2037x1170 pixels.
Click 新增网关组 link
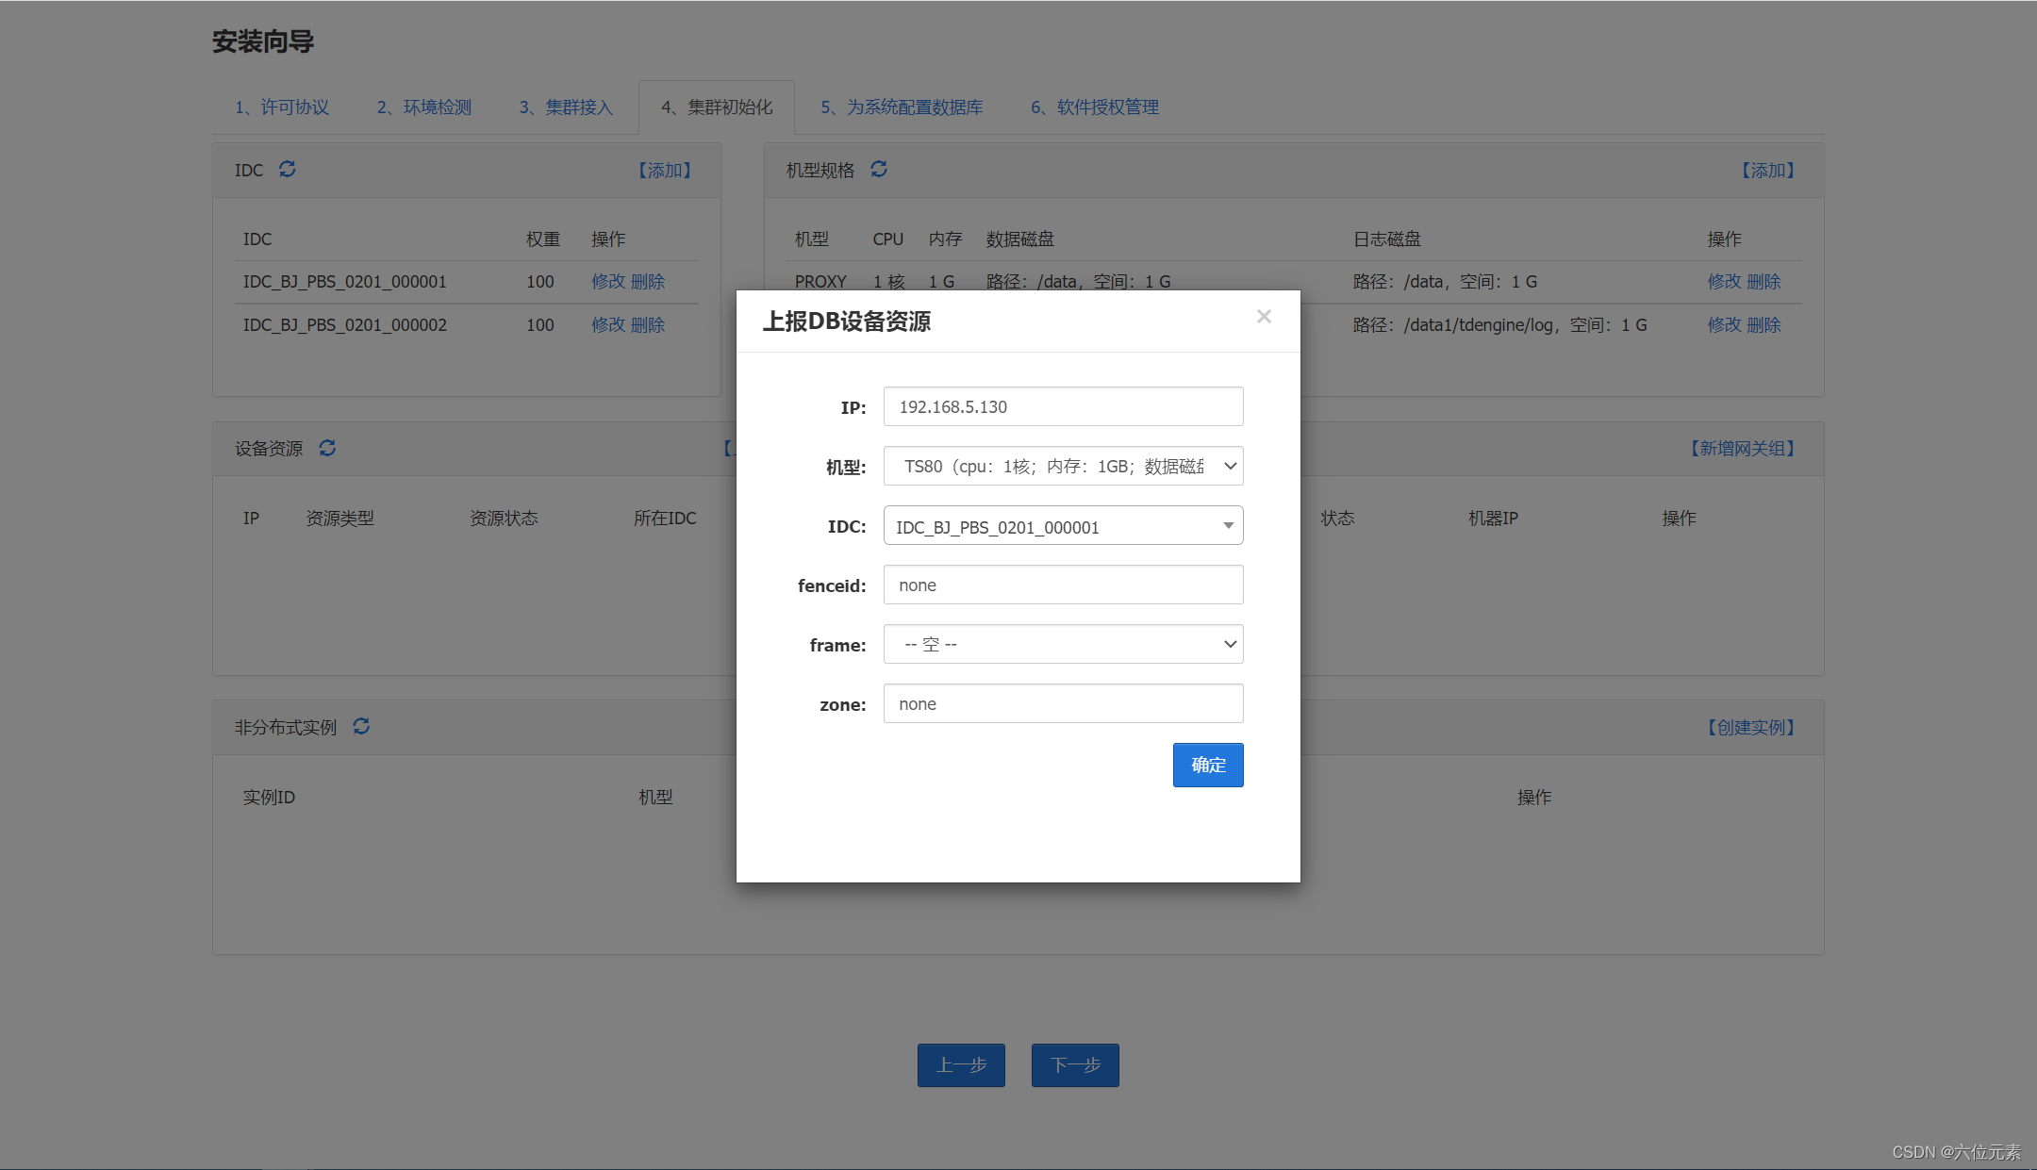tap(1742, 449)
